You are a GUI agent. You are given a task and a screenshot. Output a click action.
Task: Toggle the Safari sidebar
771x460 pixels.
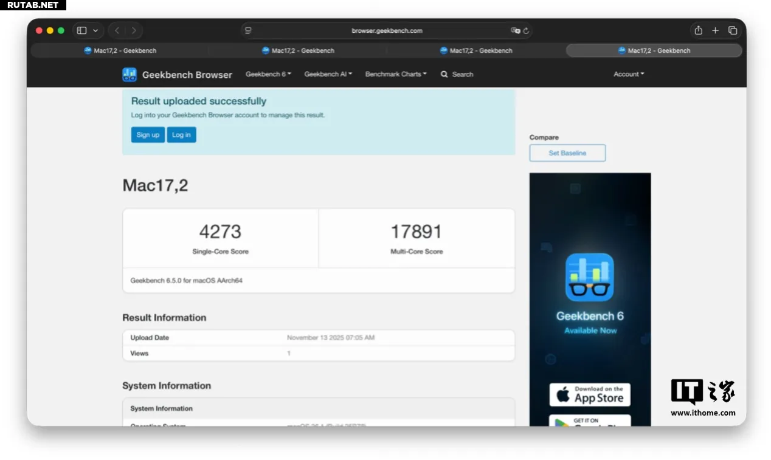81,30
